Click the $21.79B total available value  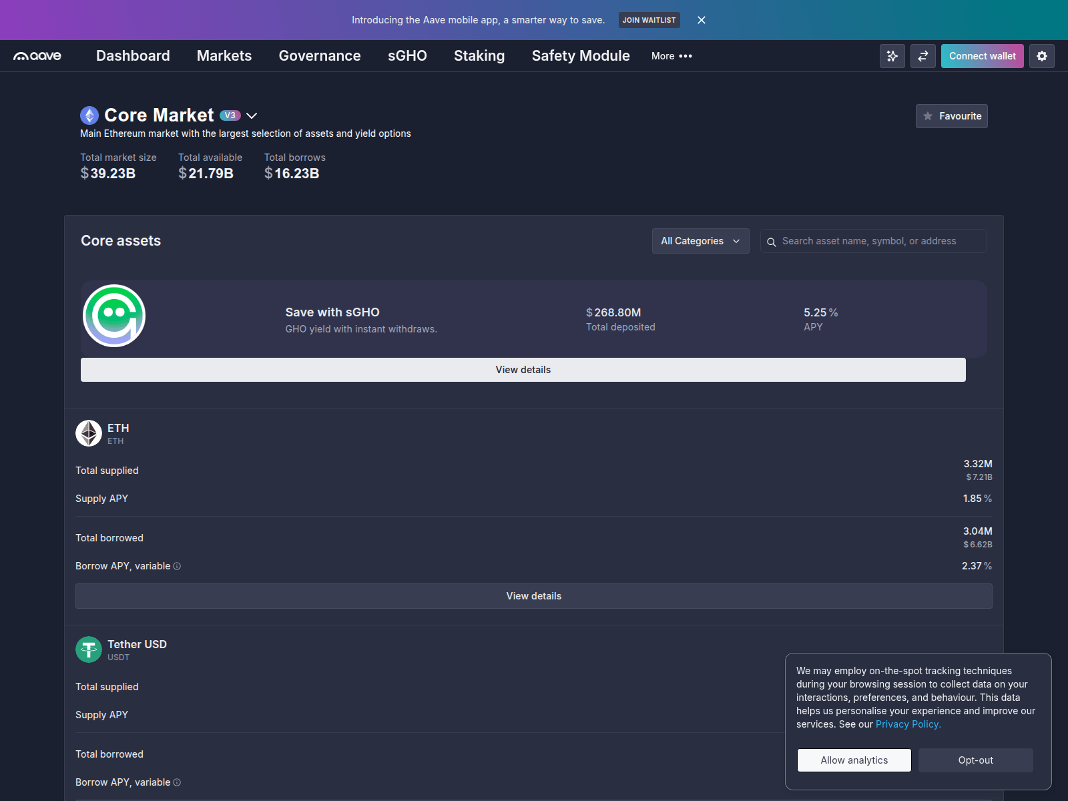tap(206, 174)
